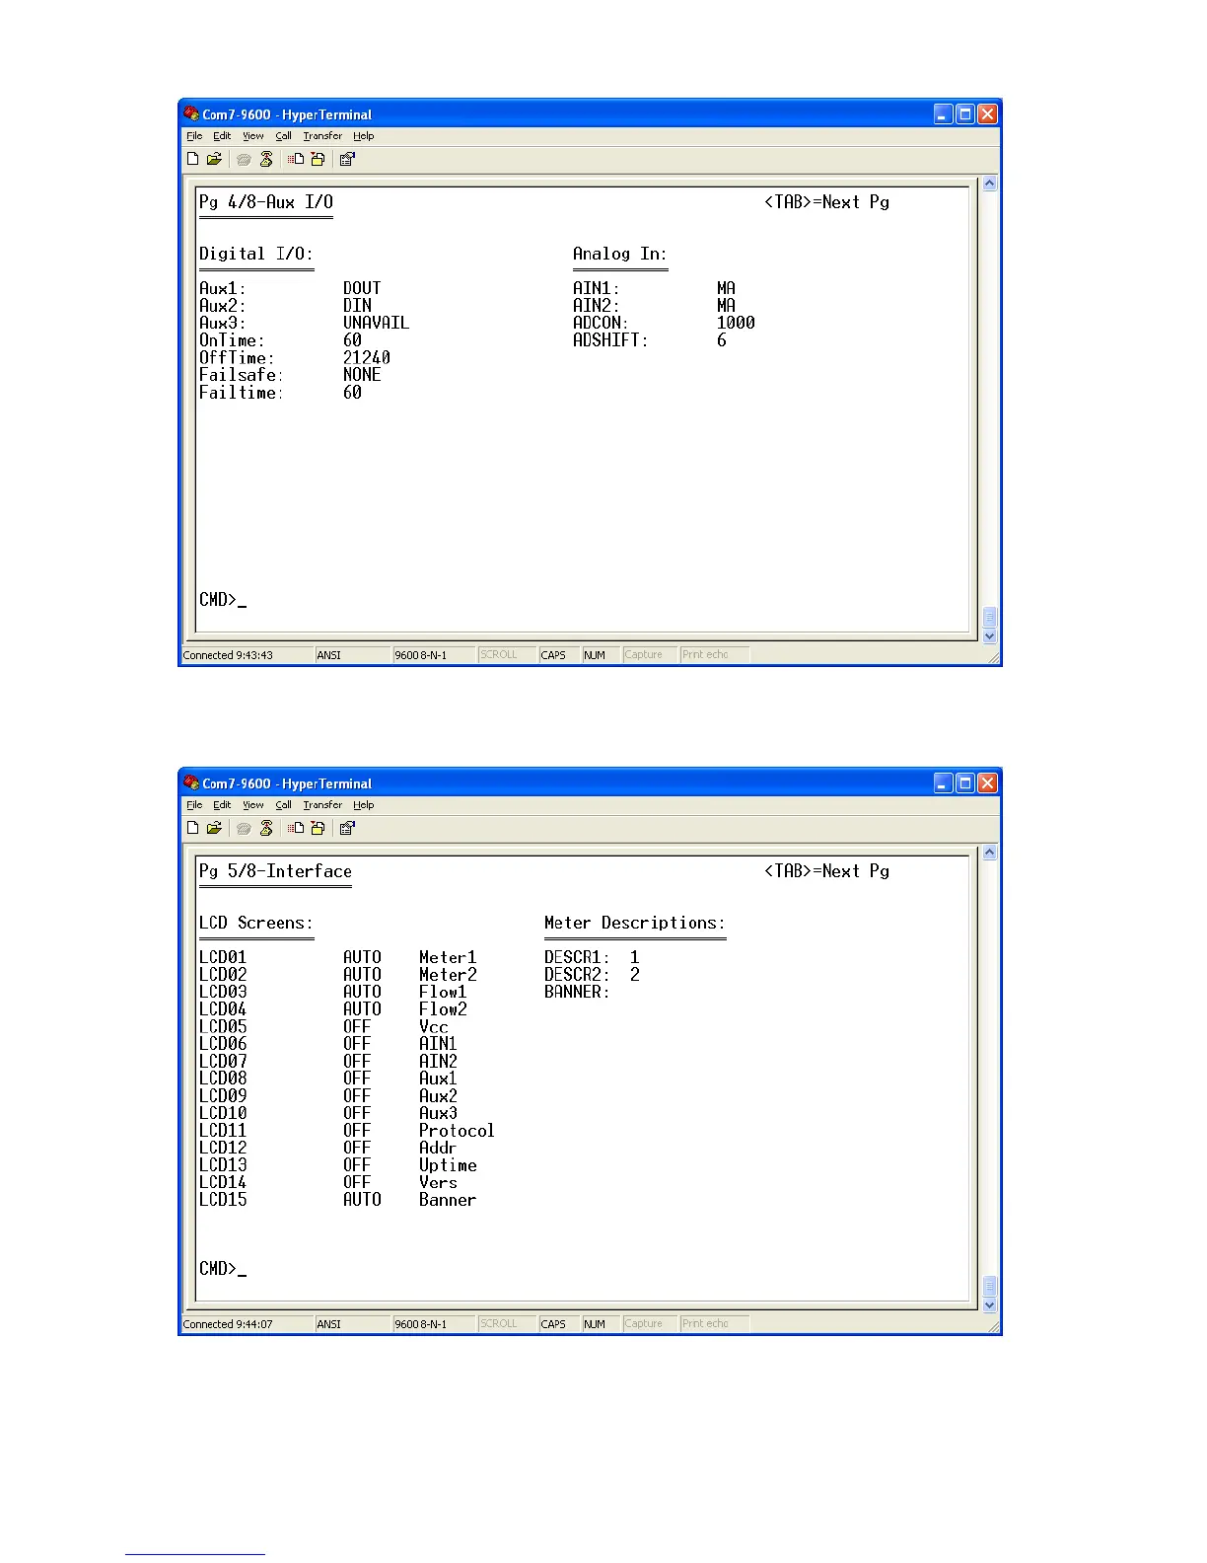
Task: Open File menu in Aux I/O window
Action: 194,136
